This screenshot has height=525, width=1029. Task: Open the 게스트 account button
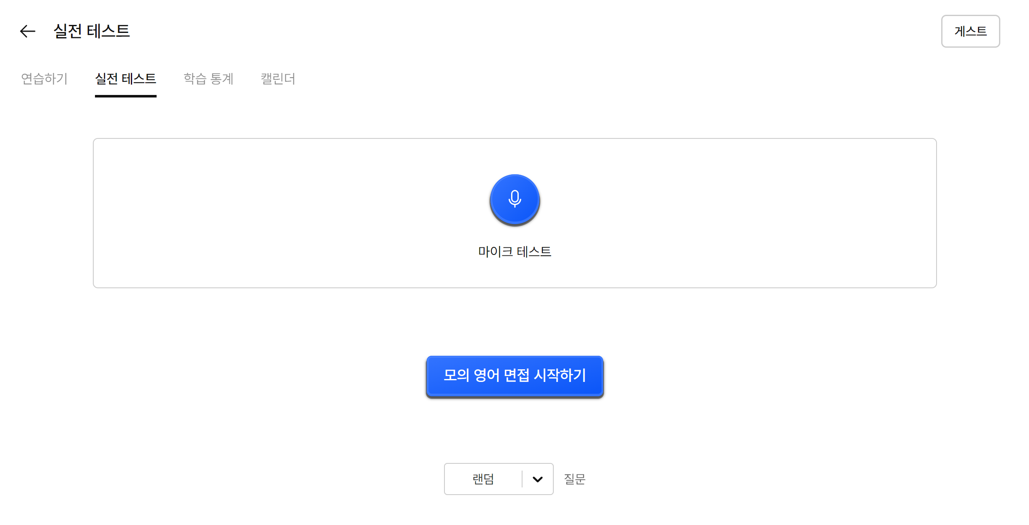click(970, 31)
